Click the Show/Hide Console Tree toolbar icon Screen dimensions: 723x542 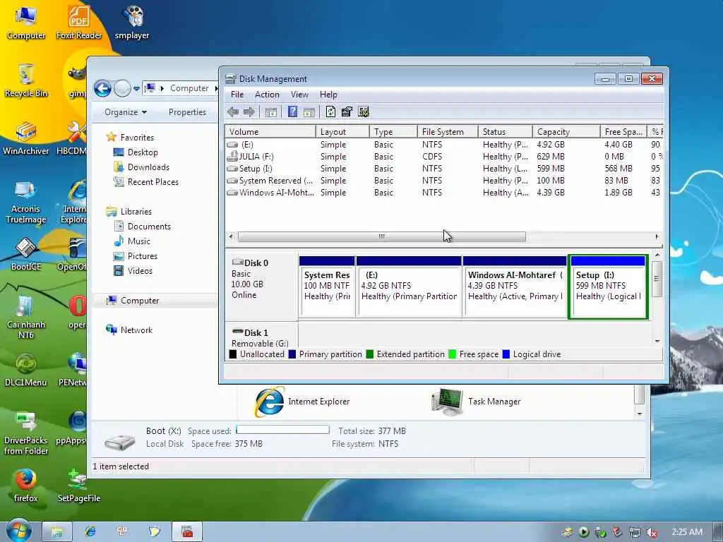coord(271,112)
